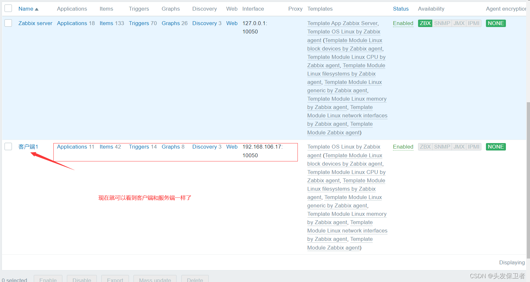Viewport: 530px width, 282px height.
Task: Open Applications for 客户端1
Action: [72, 147]
